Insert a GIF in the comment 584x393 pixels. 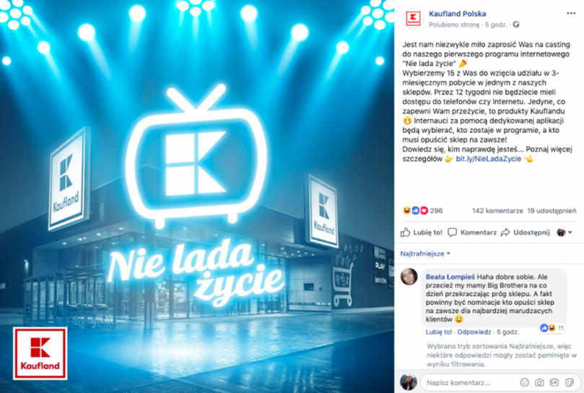554,382
